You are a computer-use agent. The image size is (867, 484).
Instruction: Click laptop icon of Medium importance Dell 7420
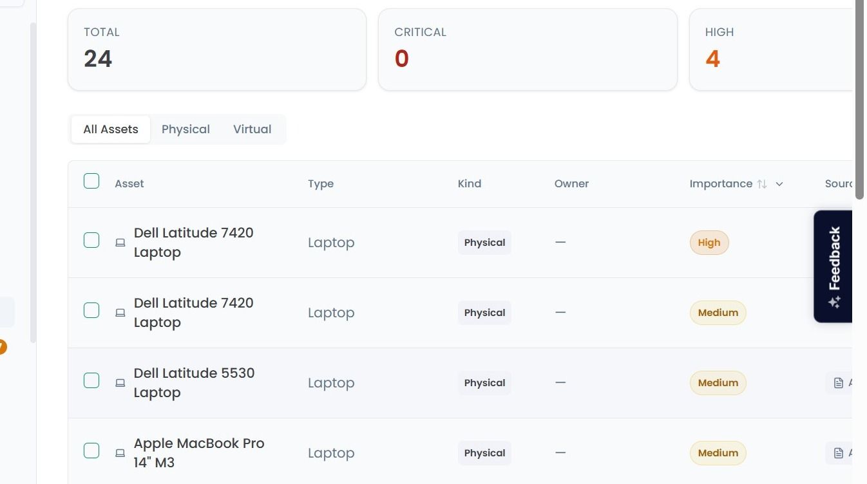[x=120, y=313]
